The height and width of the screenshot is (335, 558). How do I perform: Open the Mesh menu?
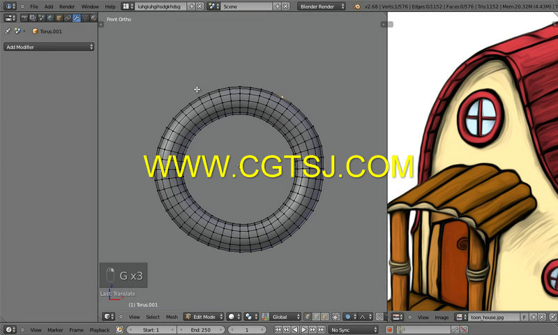coord(172,317)
